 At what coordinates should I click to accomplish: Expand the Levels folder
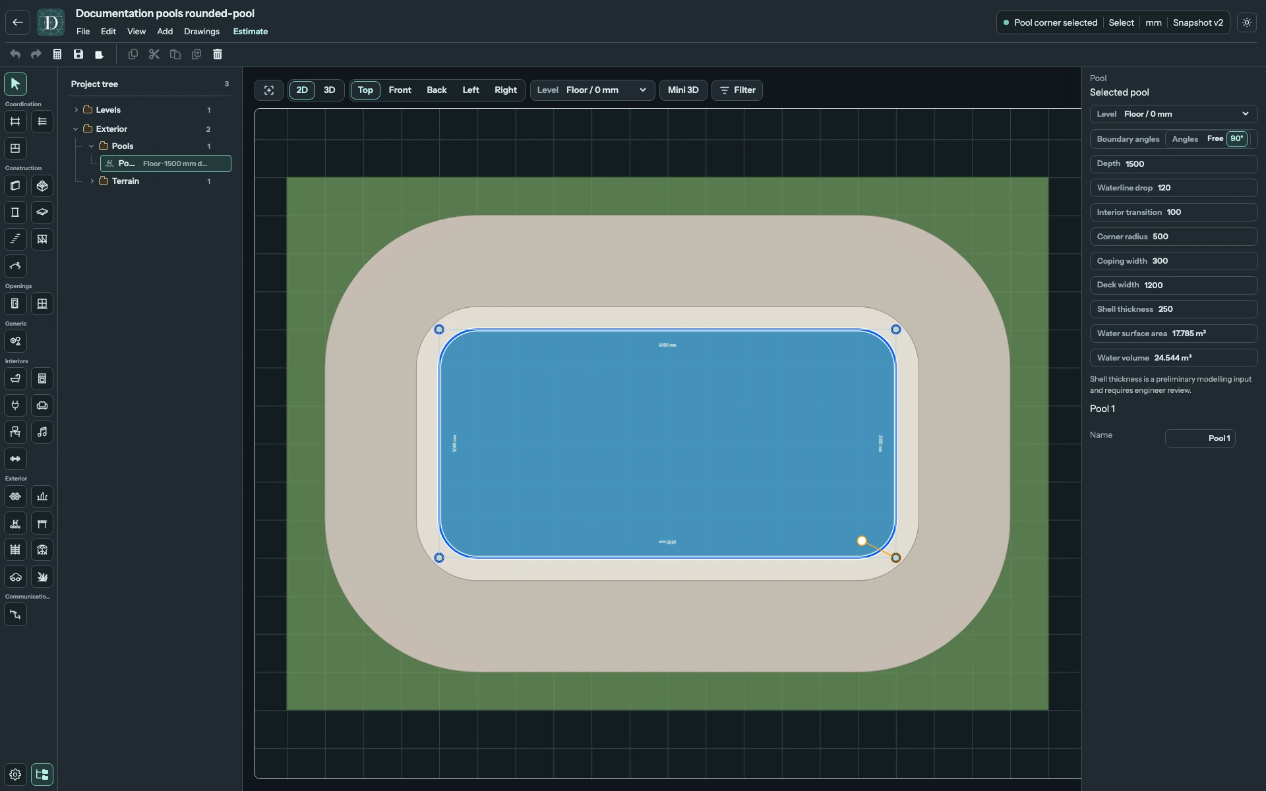76,110
